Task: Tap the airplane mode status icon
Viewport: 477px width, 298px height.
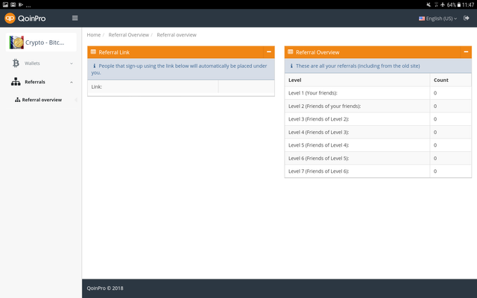Action: (x=443, y=4)
